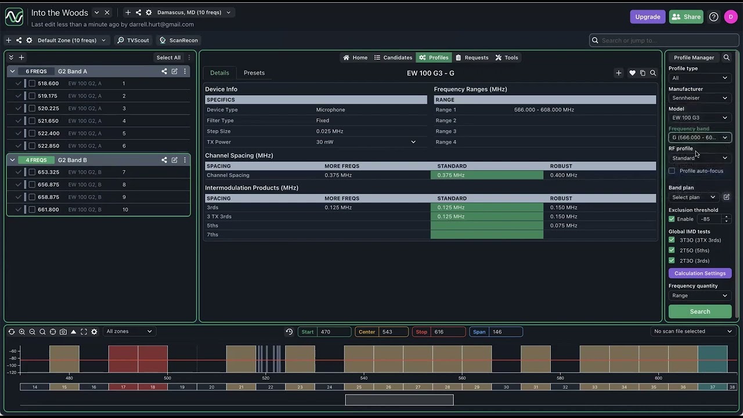Open the Into the Woods project dropdown

(96, 12)
